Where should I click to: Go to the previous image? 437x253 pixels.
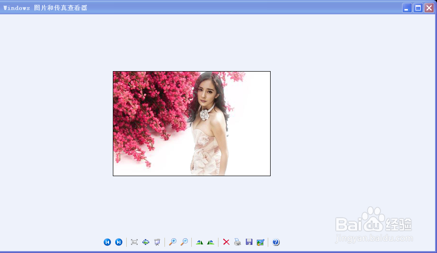tap(107, 242)
